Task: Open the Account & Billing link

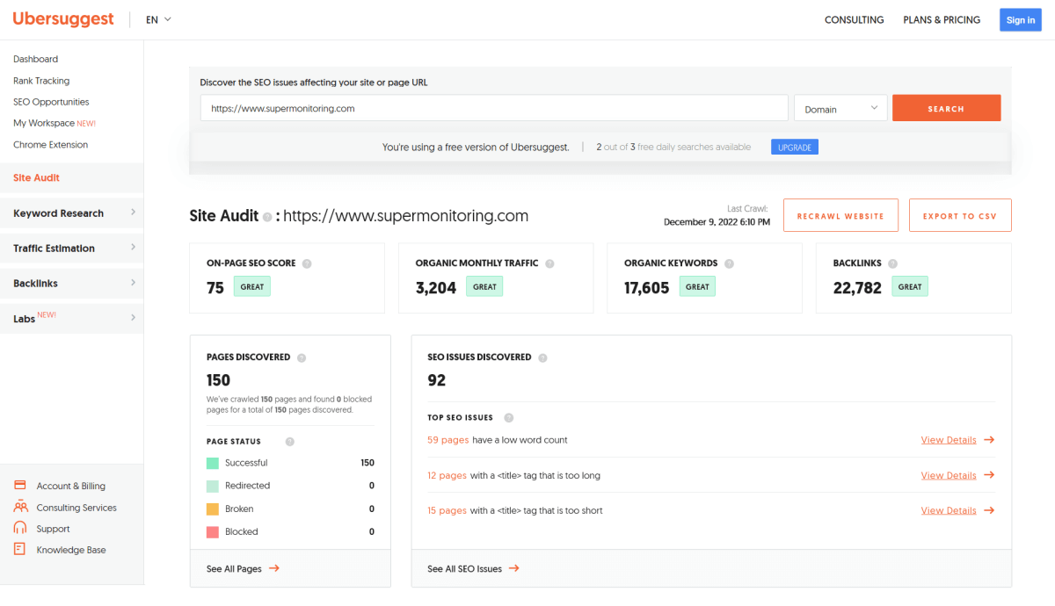Action: click(x=70, y=486)
